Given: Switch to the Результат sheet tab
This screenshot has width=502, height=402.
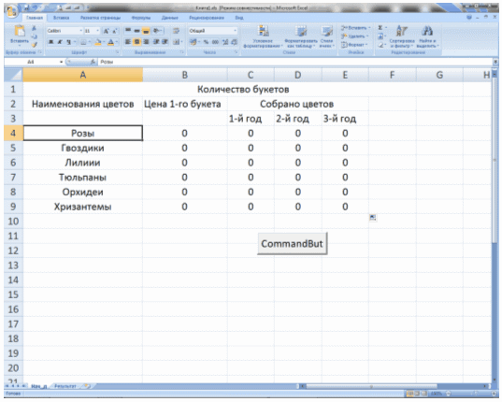Looking at the screenshot, I should [65, 386].
